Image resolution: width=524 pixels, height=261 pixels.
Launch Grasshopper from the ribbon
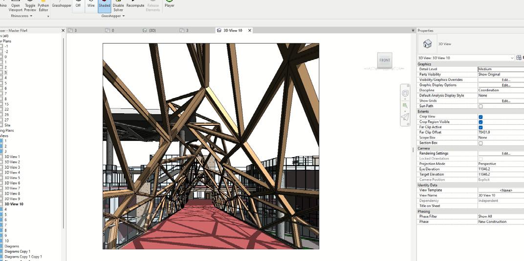click(62, 5)
